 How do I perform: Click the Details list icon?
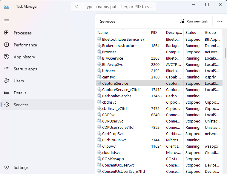click(x=7, y=93)
